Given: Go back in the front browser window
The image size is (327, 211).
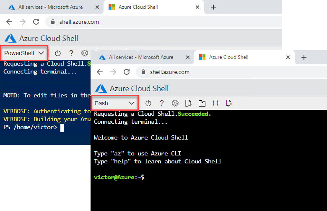Looking at the screenshot, I should pyautogui.click(x=100, y=72).
